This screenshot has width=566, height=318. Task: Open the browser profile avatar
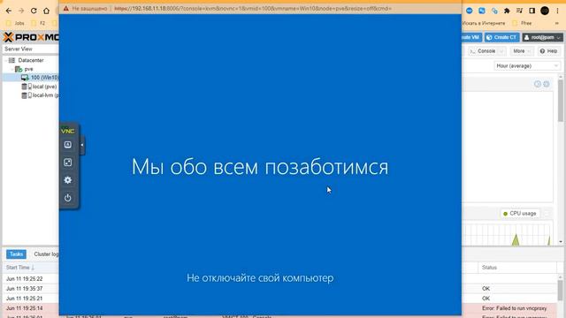(x=545, y=11)
